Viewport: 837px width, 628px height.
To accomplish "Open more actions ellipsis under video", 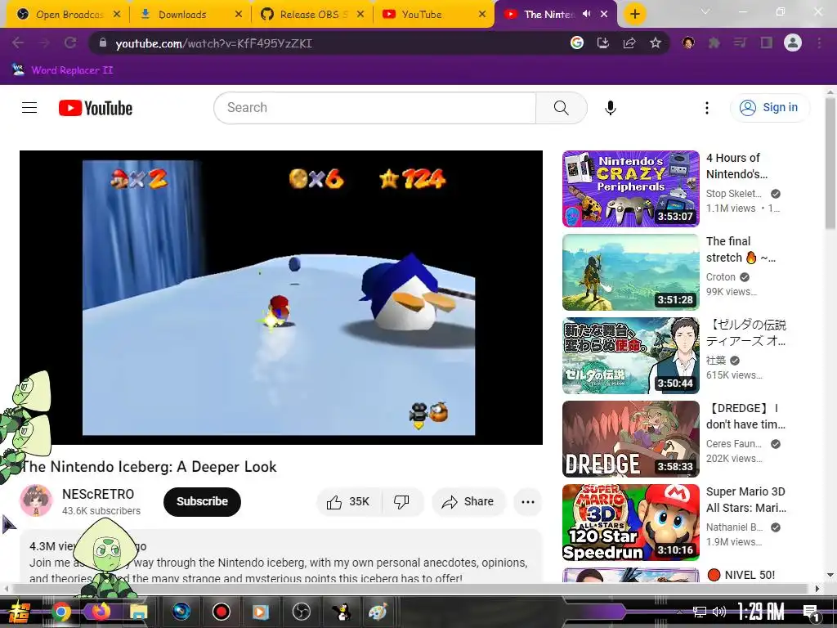I will pos(528,501).
